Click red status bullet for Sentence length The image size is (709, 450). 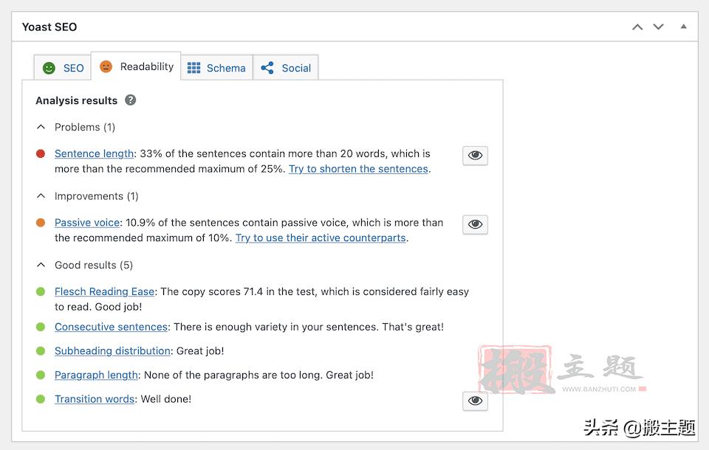(41, 153)
